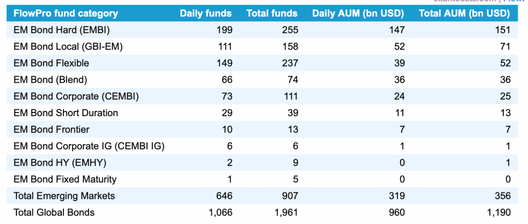Screen dimensions: 528x224
Task: Click the EM Bond Fixed Maturity label
Action: [65, 179]
